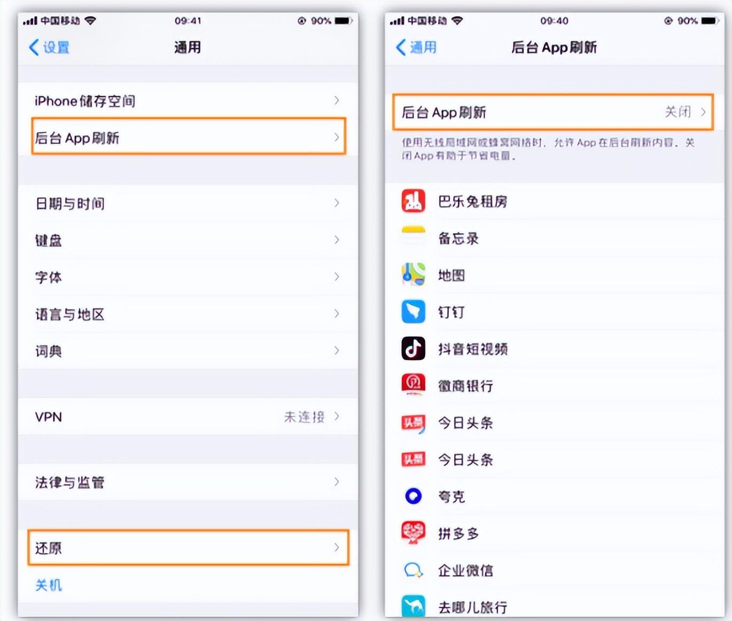Tap 关闭 status value

(x=678, y=112)
